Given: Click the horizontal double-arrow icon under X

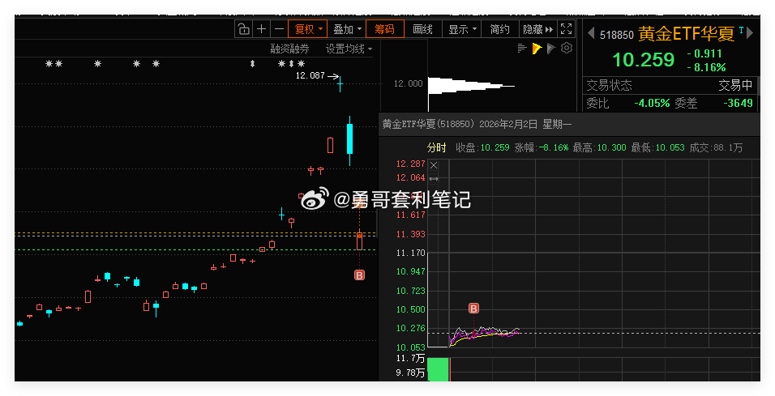Looking at the screenshot, I should [x=434, y=179].
